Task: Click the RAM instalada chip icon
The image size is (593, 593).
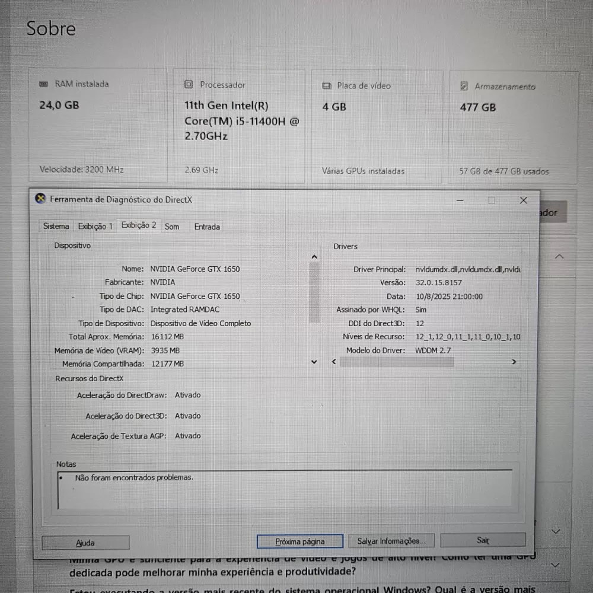Action: pyautogui.click(x=44, y=84)
